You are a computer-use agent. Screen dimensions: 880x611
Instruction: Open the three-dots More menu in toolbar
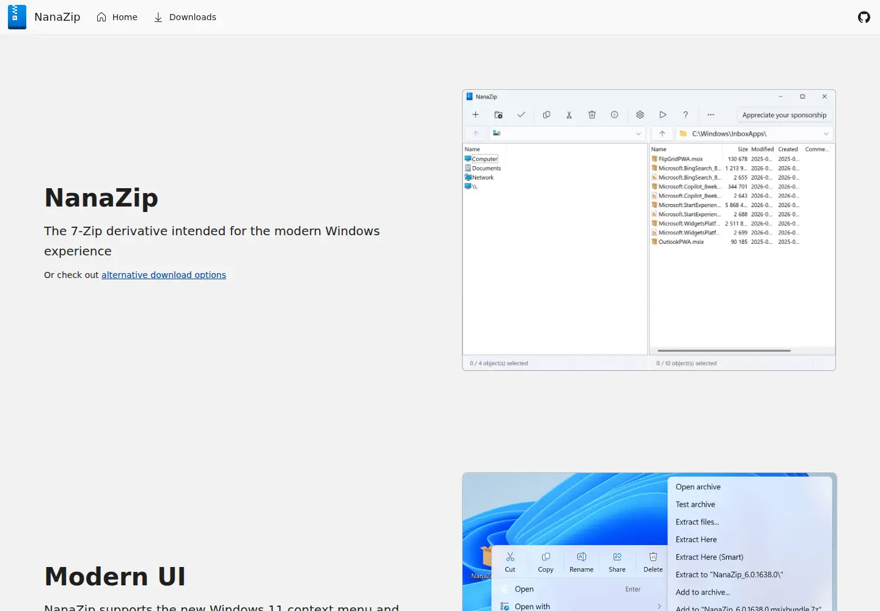[711, 115]
